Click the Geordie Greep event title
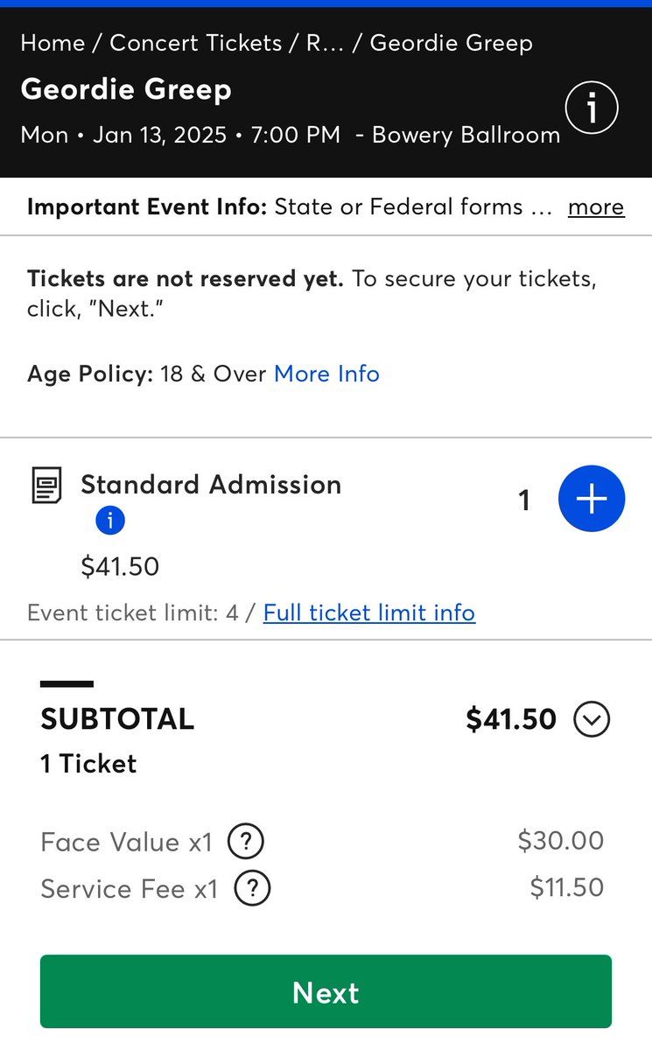The height and width of the screenshot is (1050, 652). point(126,89)
